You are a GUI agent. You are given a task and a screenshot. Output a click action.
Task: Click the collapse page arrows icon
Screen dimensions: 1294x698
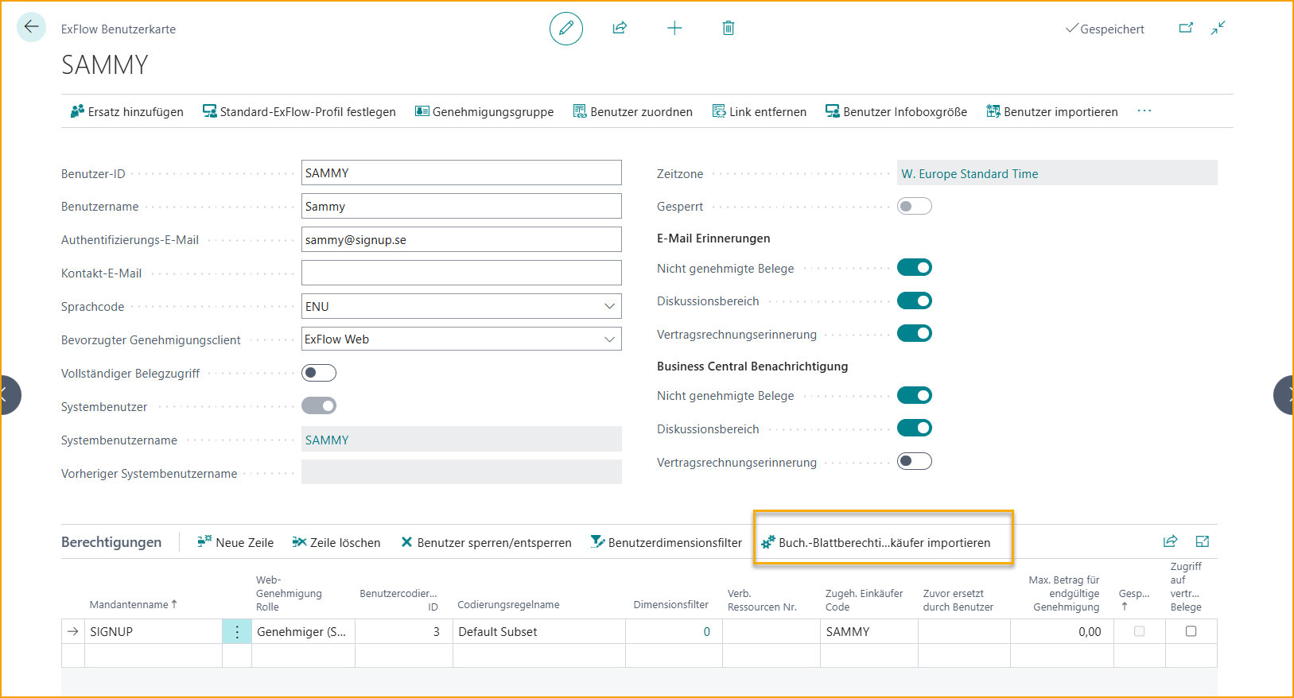(x=1218, y=29)
